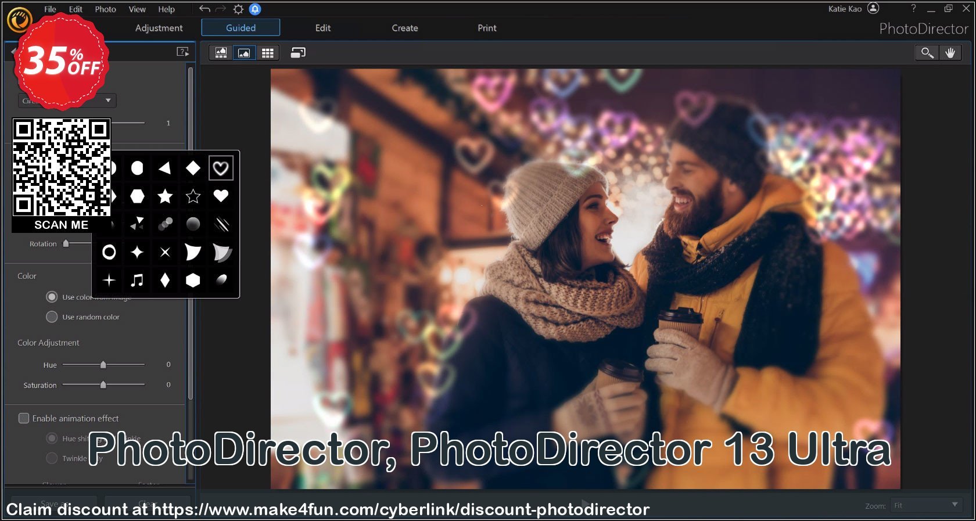Click the redo arrow
Image resolution: width=976 pixels, height=521 pixels.
click(x=221, y=9)
